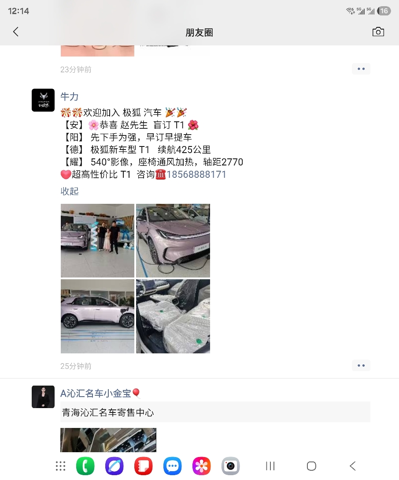Viewport: 399px width, 480px height.
Task: Open 牛力's Arcfox profile avatar
Action: 43,100
